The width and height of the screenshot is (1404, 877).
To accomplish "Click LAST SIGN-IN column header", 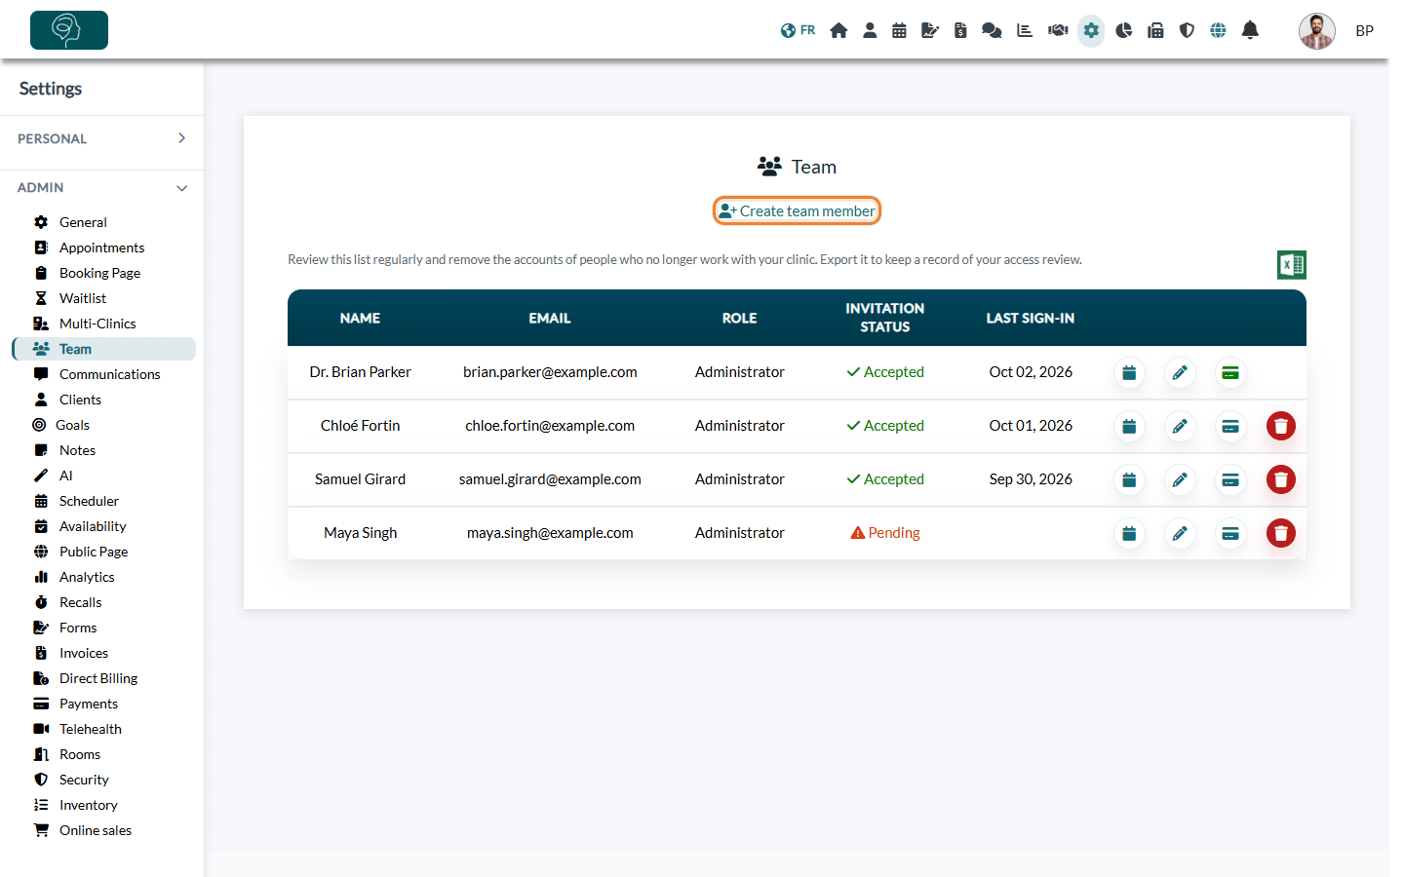I will click(x=1031, y=318).
